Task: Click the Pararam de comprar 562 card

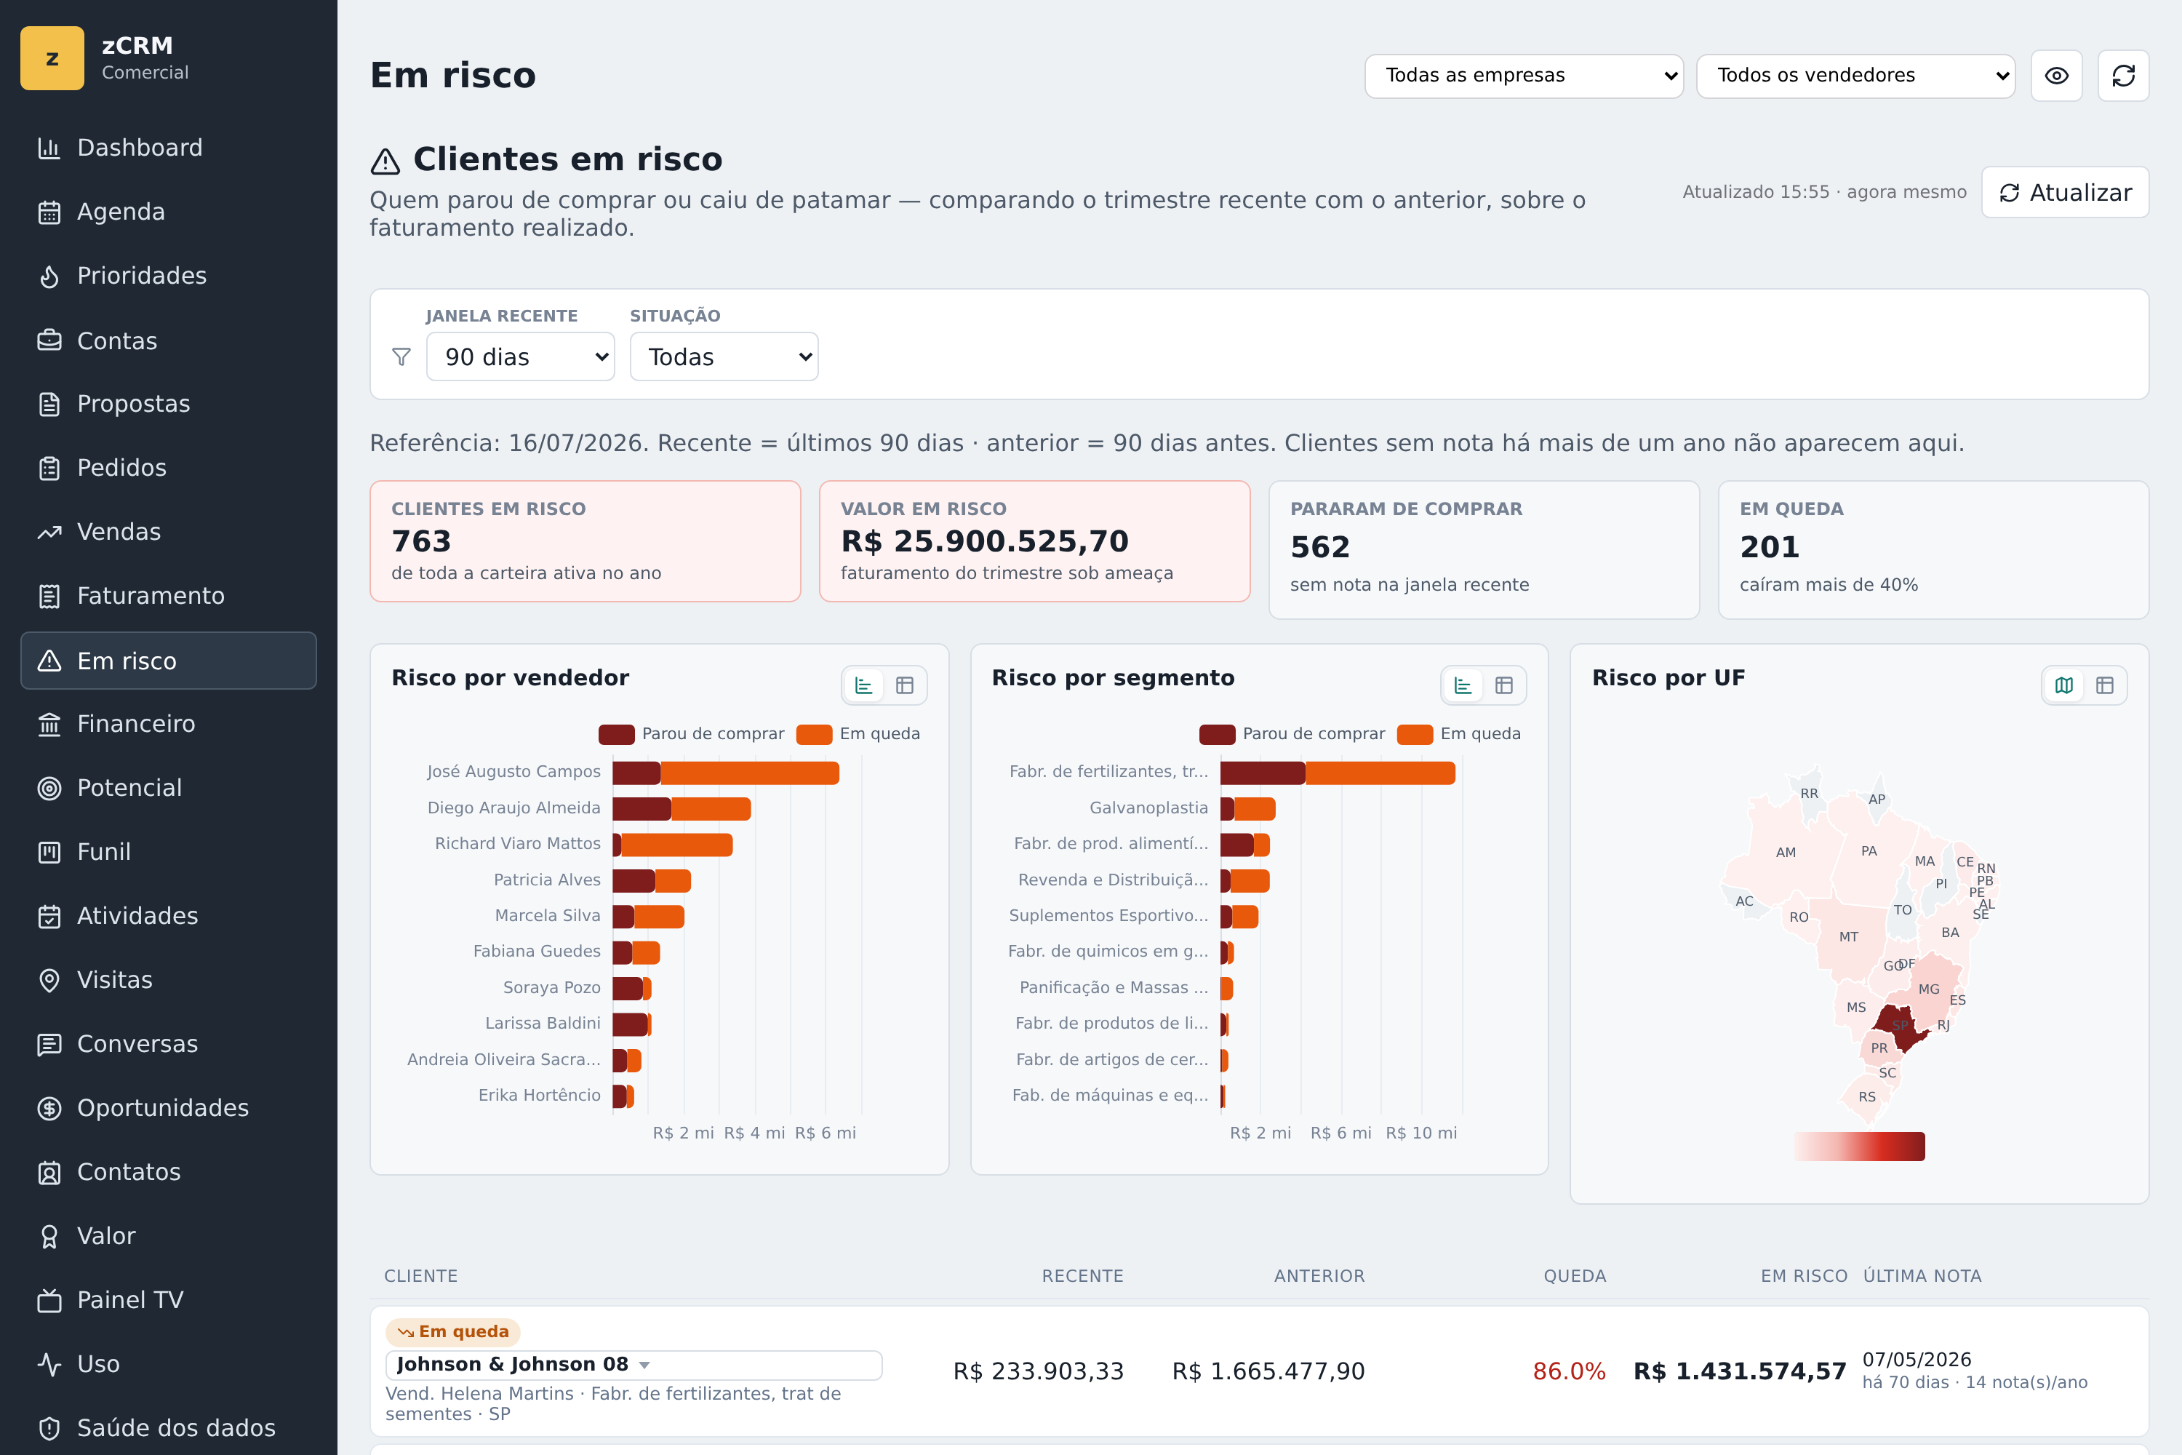Action: (1484, 549)
